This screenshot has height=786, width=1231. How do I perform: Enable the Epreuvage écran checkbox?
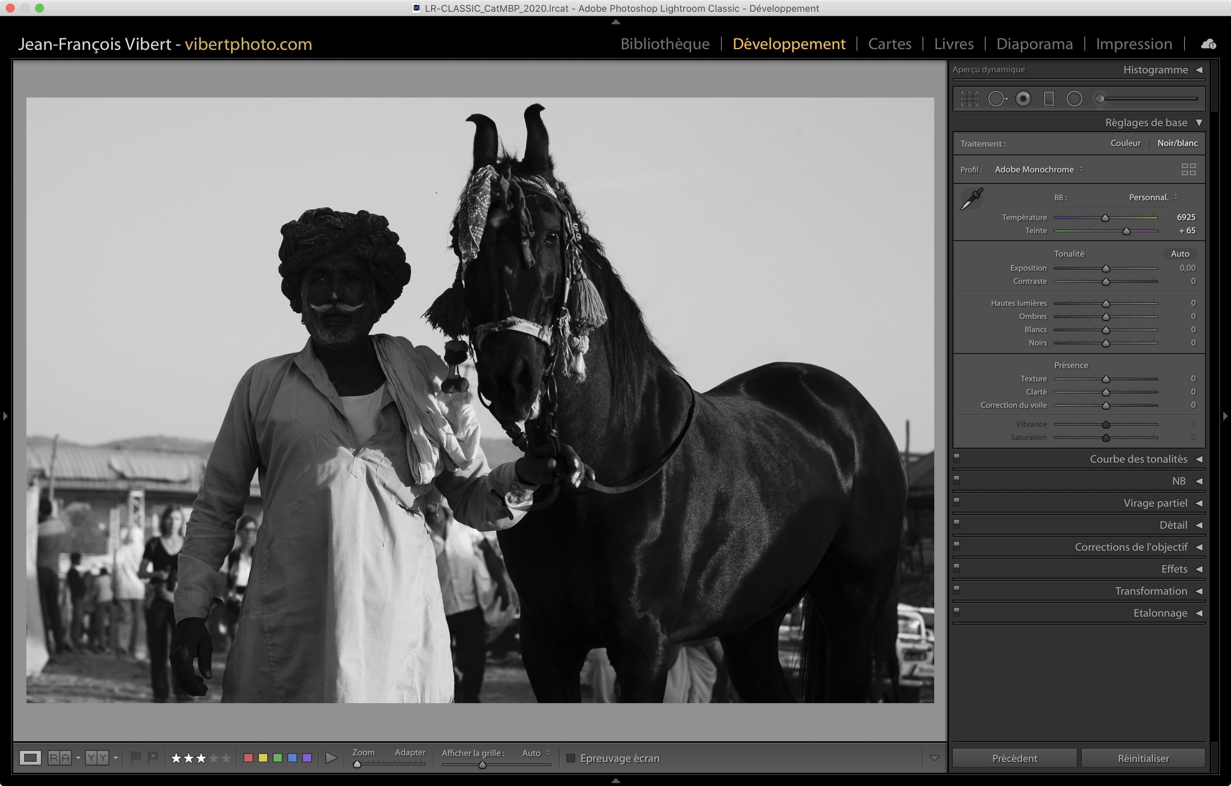click(571, 758)
